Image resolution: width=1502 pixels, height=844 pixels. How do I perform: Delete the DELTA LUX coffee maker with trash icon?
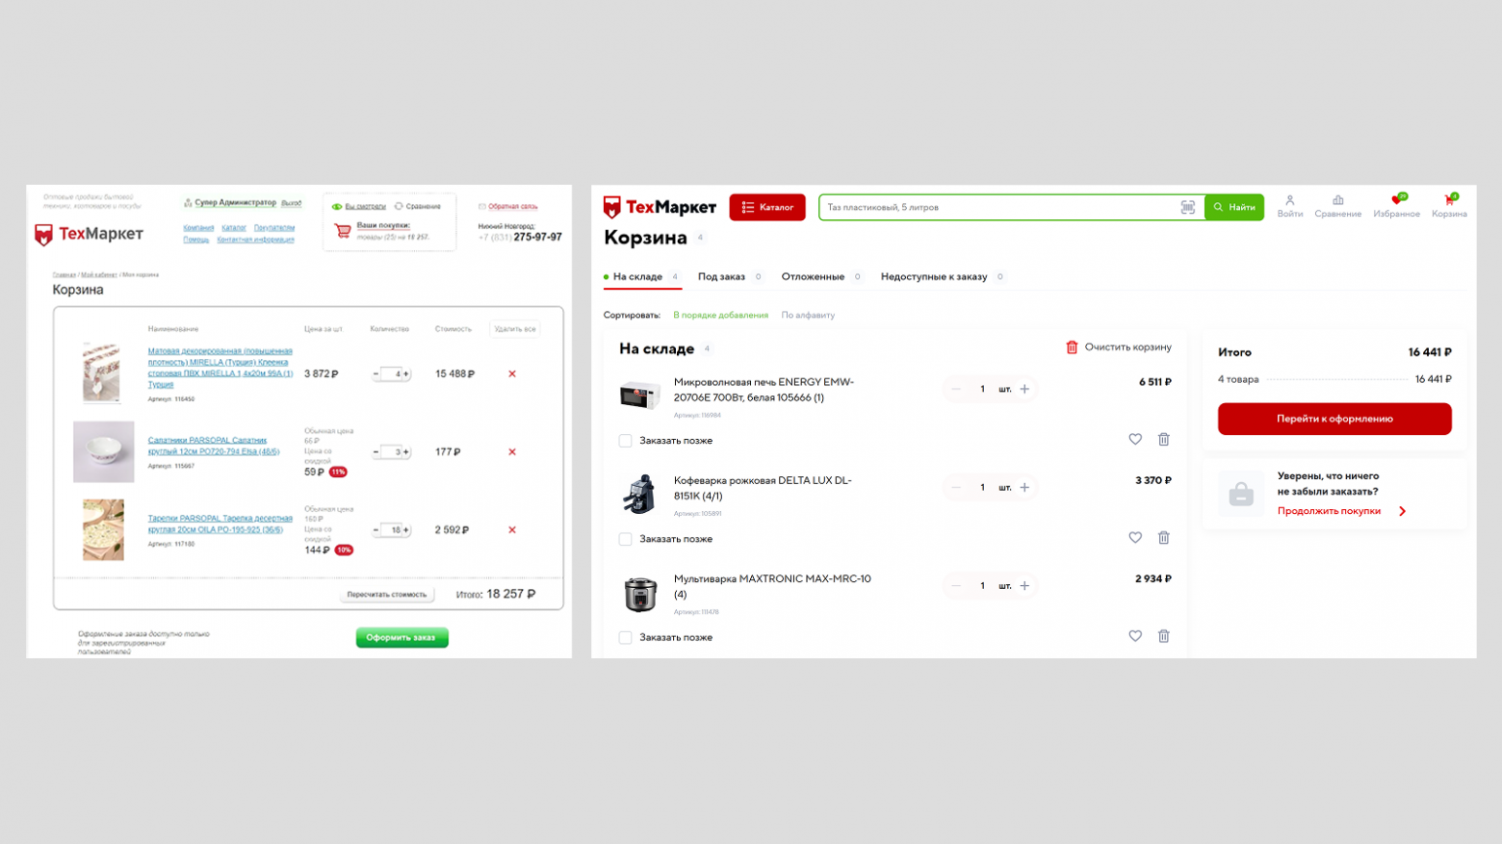click(x=1163, y=538)
